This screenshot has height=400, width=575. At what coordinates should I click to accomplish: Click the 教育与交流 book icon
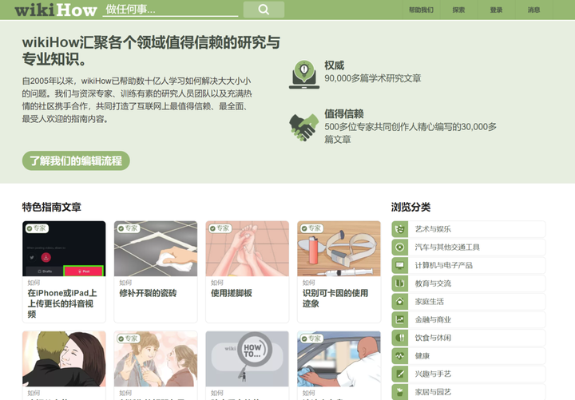(x=400, y=283)
